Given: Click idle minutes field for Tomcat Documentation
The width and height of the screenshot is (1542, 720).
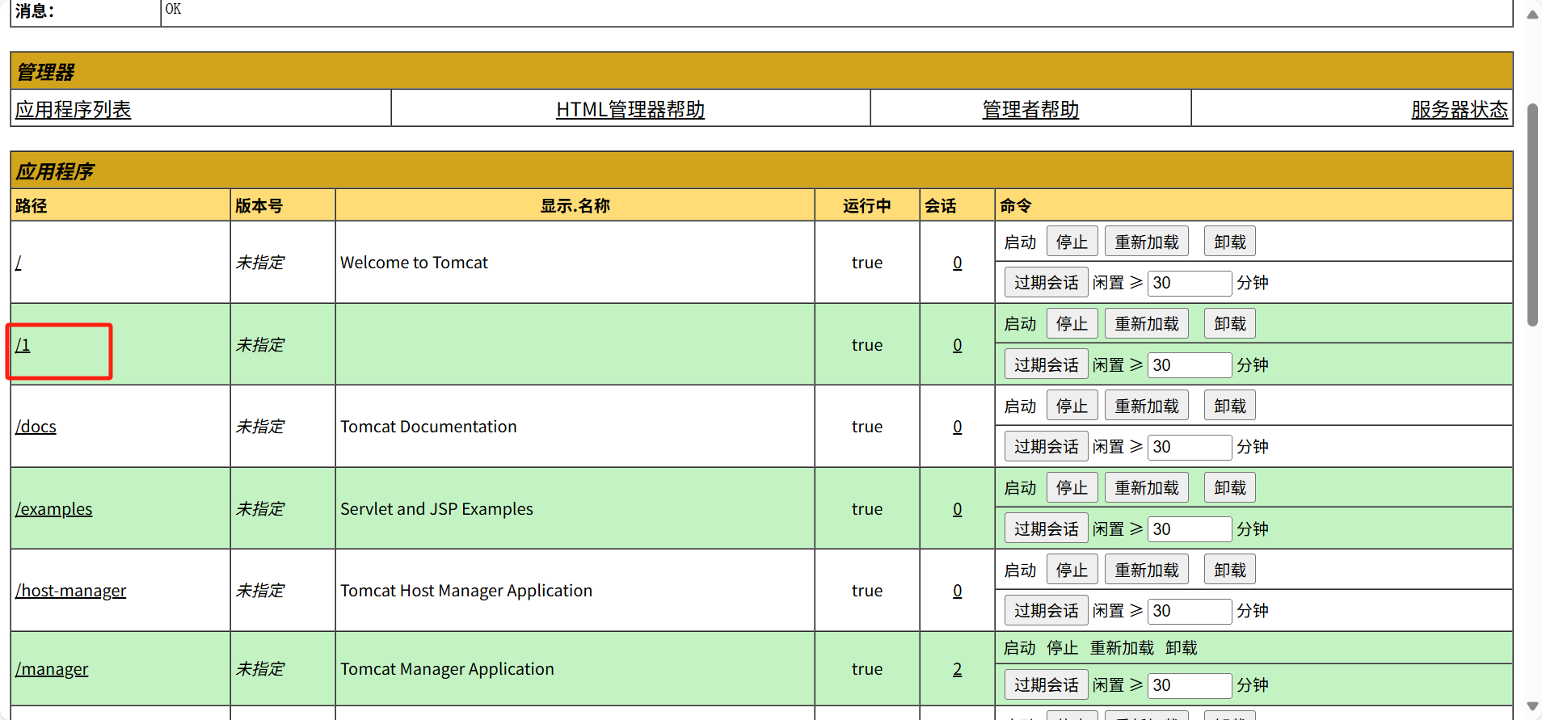Looking at the screenshot, I should (x=1190, y=447).
